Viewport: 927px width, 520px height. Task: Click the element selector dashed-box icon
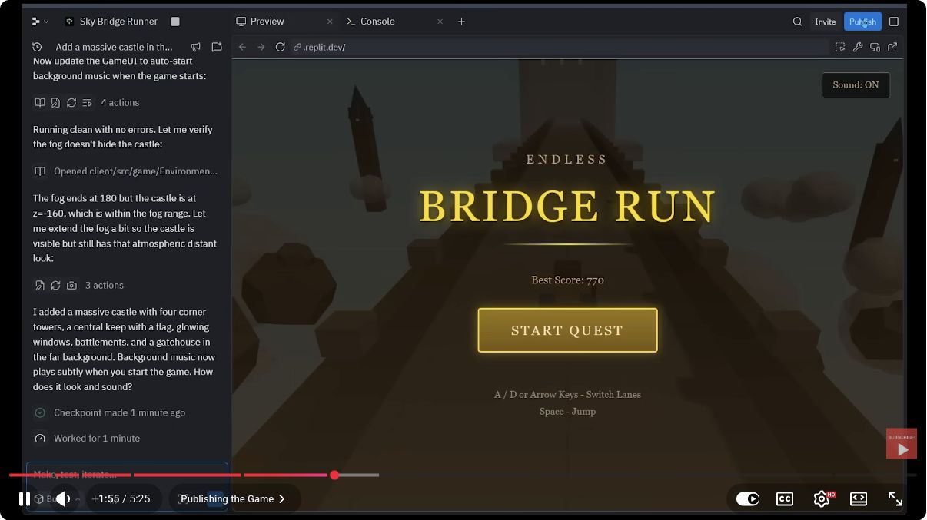coord(840,47)
